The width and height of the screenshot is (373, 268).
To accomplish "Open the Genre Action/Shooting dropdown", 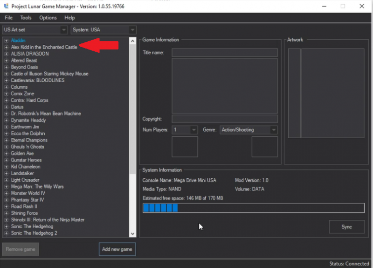I will [x=249, y=130].
